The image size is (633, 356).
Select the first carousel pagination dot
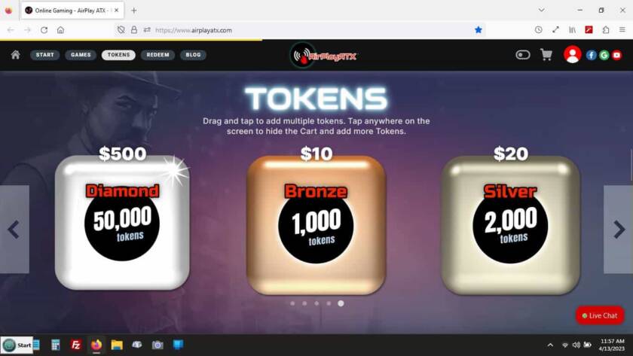(x=292, y=303)
